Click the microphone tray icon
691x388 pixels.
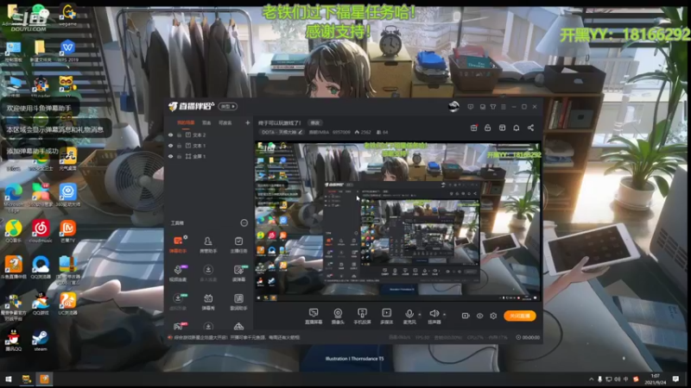point(599,379)
